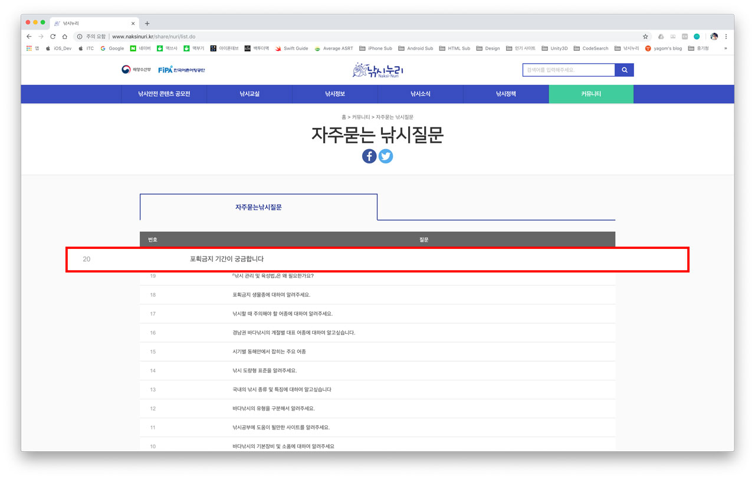755x479 pixels.
Task: Open the Facebook share icon
Action: tap(369, 156)
